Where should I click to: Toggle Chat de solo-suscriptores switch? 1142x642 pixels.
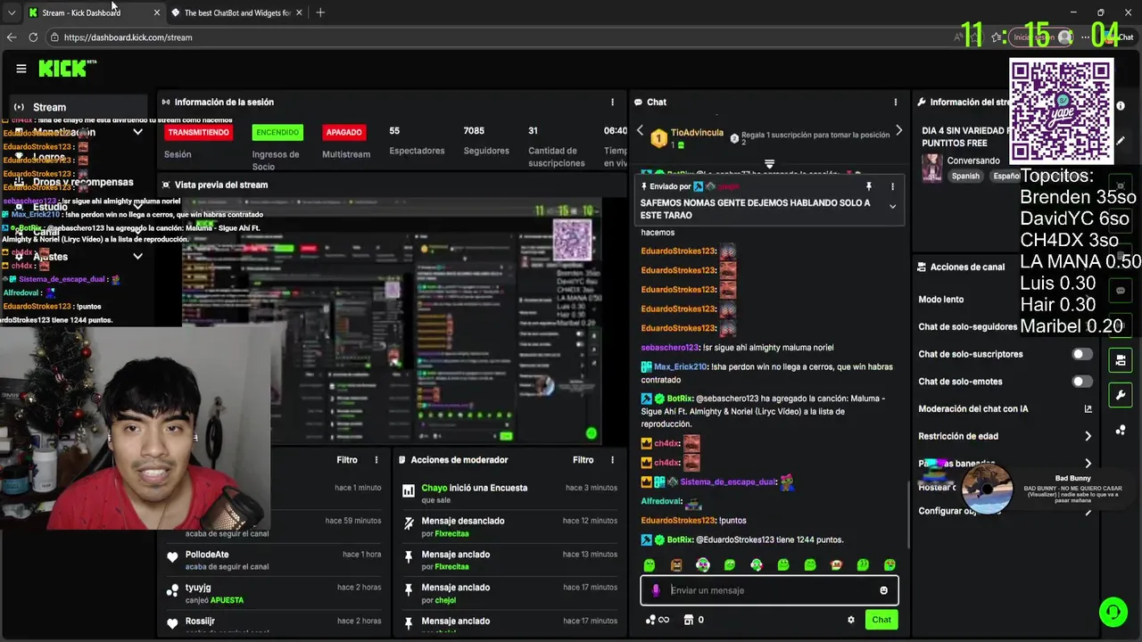tap(1081, 354)
